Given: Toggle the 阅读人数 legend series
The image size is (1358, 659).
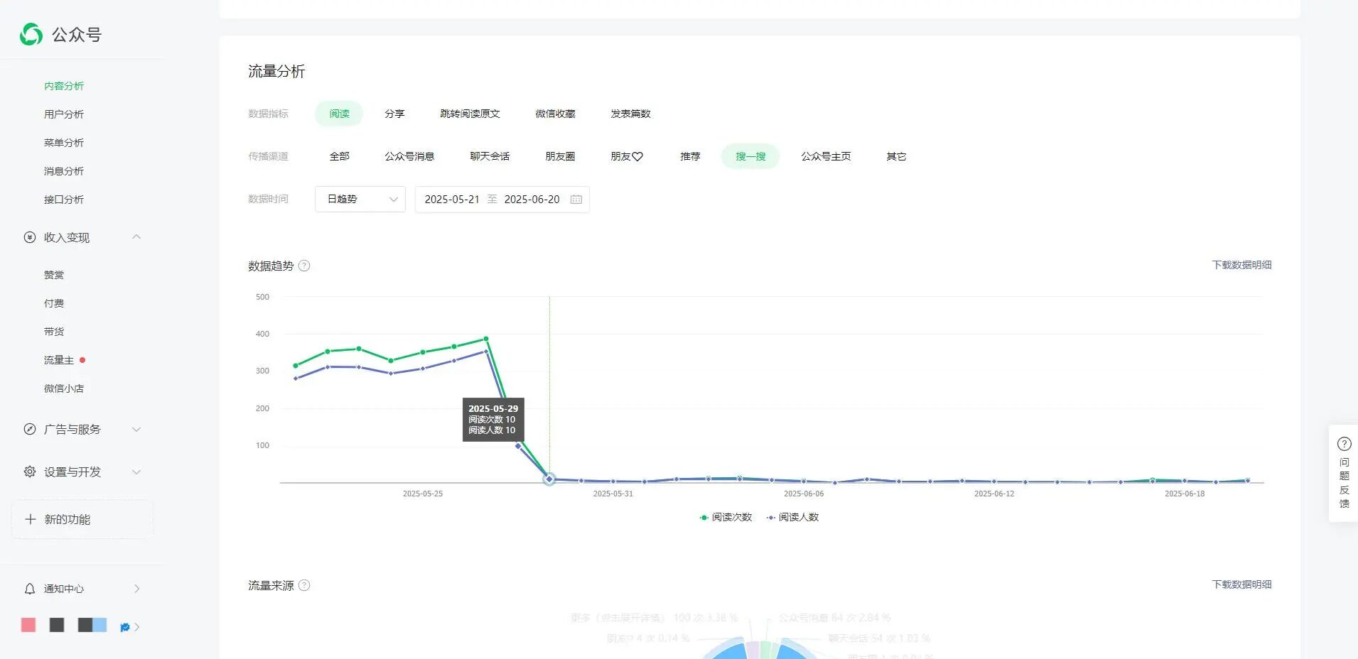Looking at the screenshot, I should pos(792,517).
